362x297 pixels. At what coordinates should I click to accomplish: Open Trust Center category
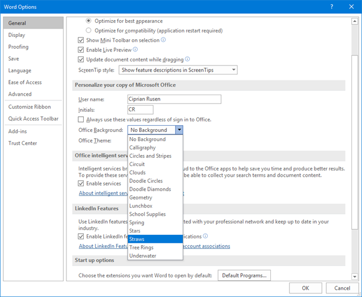(x=34, y=143)
